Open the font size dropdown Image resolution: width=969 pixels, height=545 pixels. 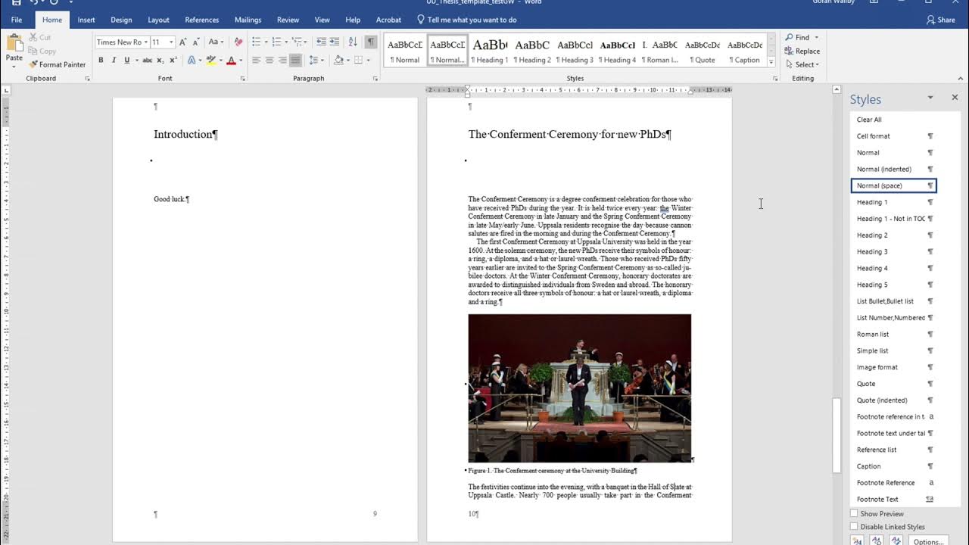[x=171, y=42]
